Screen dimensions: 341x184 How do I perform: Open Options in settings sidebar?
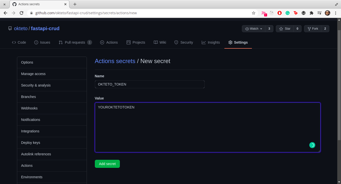click(x=52, y=62)
